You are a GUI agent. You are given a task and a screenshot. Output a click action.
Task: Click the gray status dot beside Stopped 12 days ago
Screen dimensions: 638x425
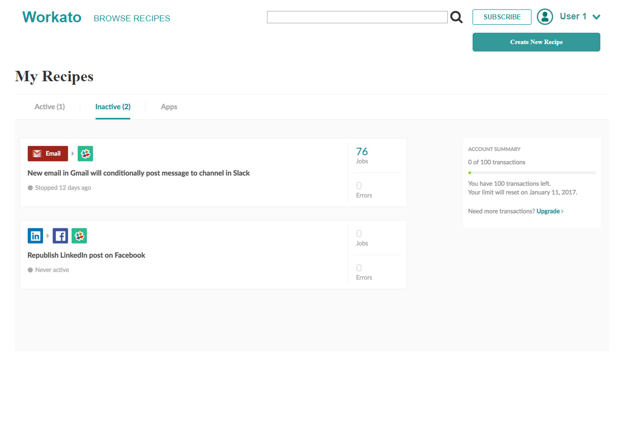coord(30,188)
